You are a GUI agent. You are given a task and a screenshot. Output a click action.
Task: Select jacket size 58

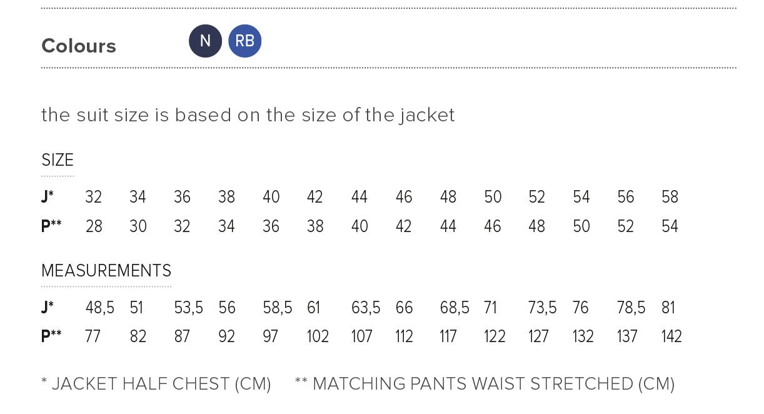tap(670, 197)
